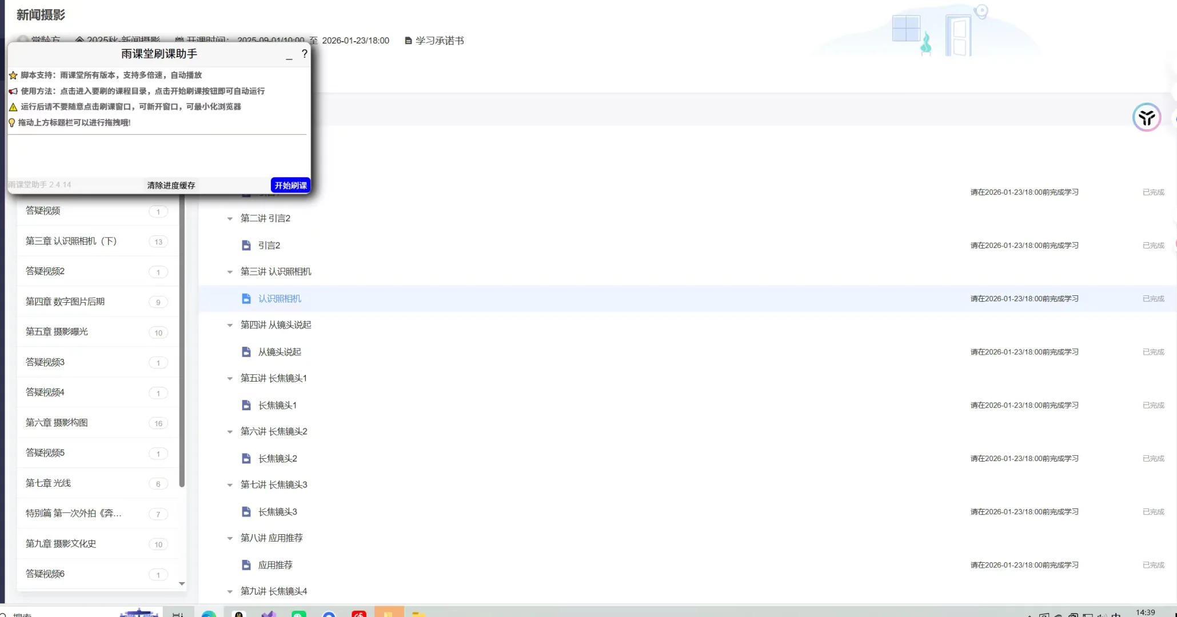This screenshot has height=617, width=1177.
Task: Open 长焦镜头2 lesson
Action: point(277,459)
